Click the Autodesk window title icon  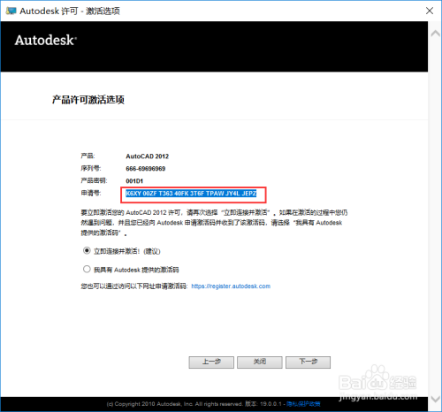pos(11,11)
